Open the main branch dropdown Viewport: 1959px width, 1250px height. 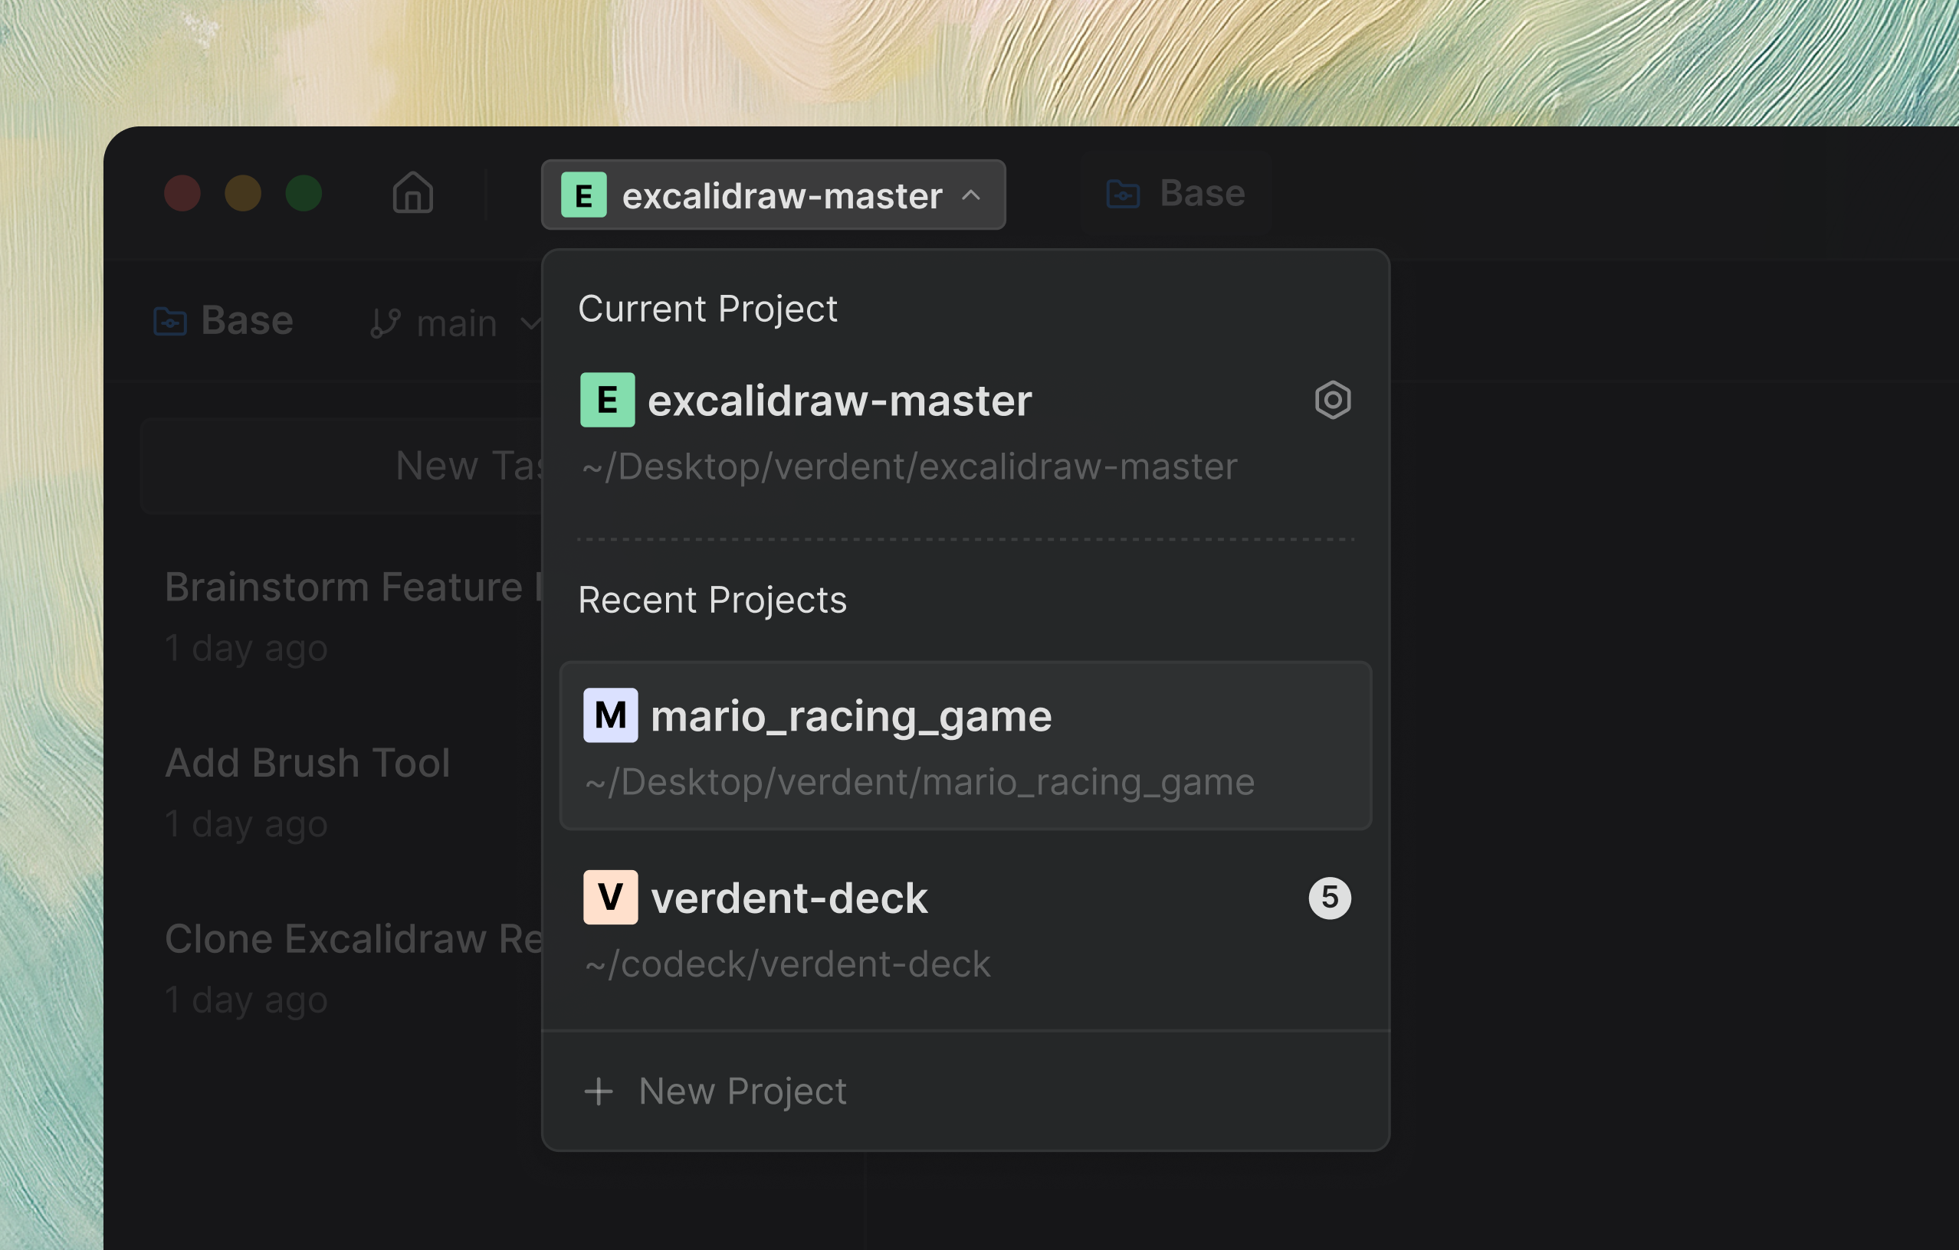[455, 323]
